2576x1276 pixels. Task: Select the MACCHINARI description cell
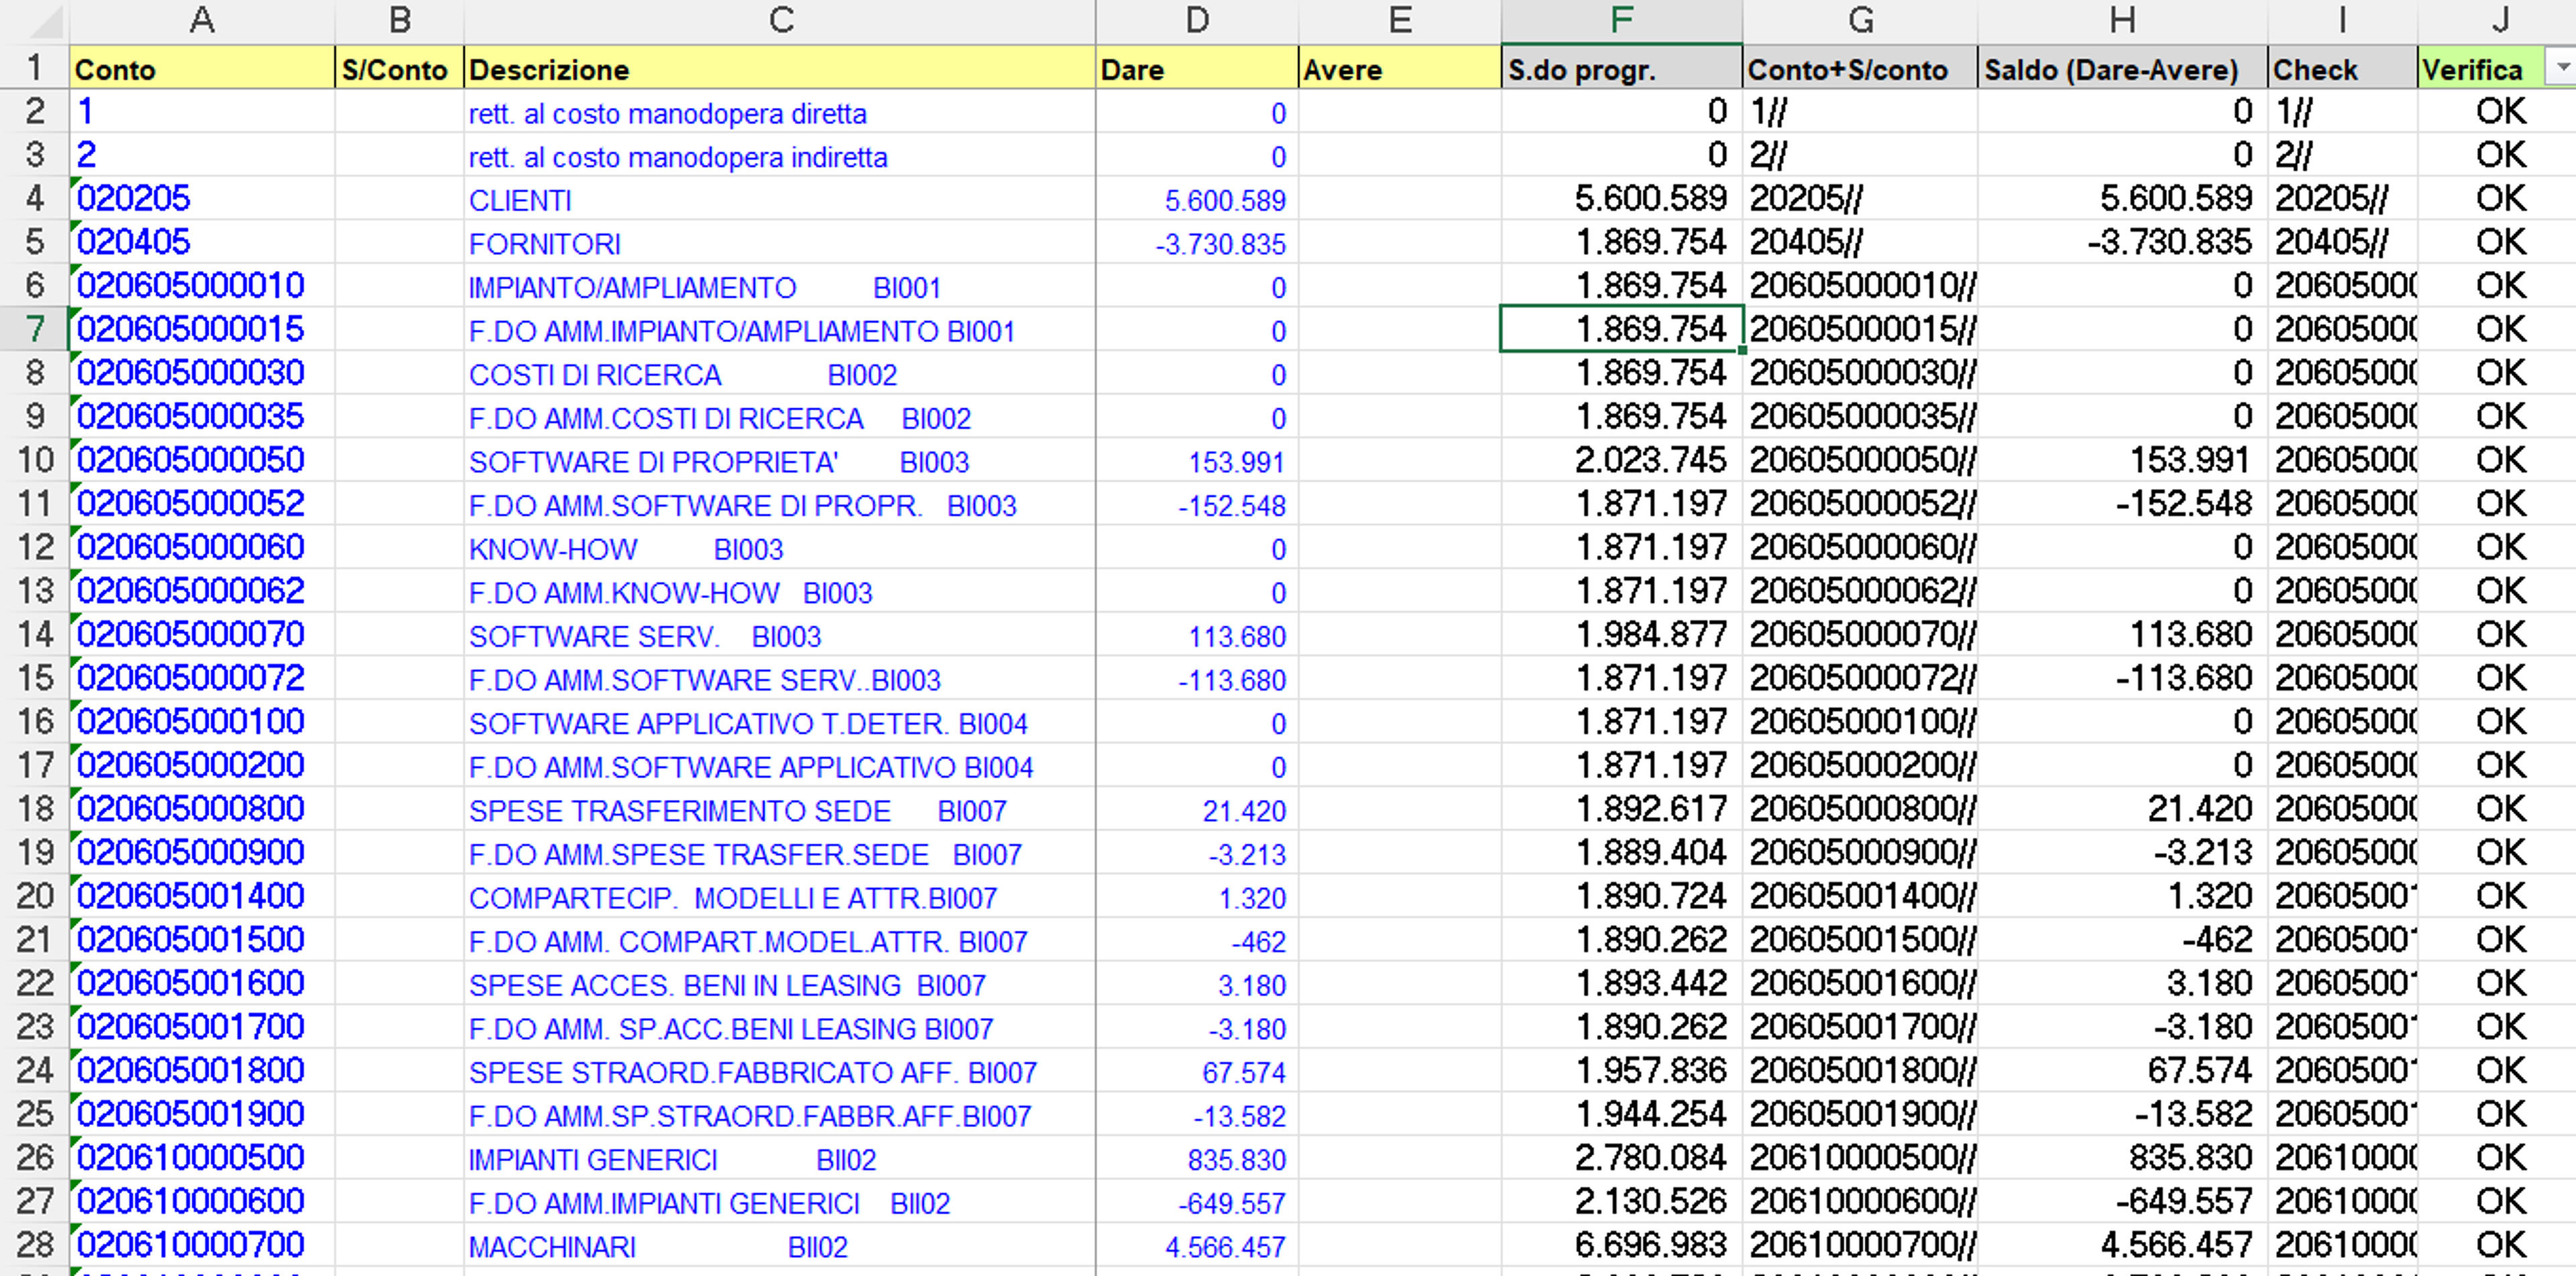tap(780, 1246)
